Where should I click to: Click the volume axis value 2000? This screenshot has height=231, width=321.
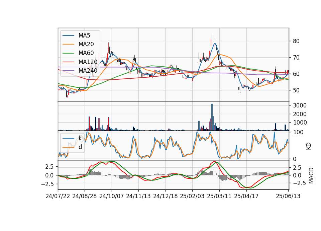pyautogui.click(x=300, y=114)
